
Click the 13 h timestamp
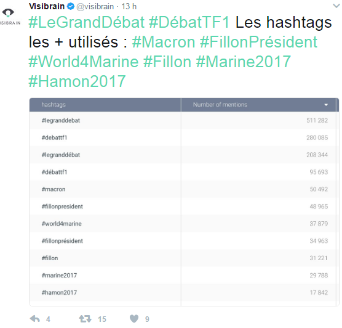click(129, 7)
